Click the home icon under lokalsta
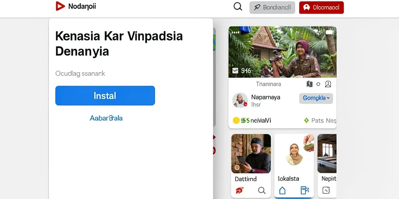Screen dimensions: 399x199 click(282, 190)
